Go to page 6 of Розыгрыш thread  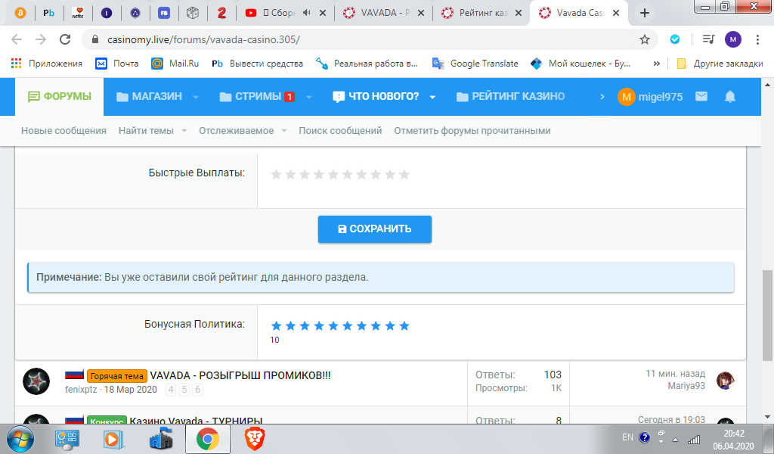pyautogui.click(x=197, y=390)
